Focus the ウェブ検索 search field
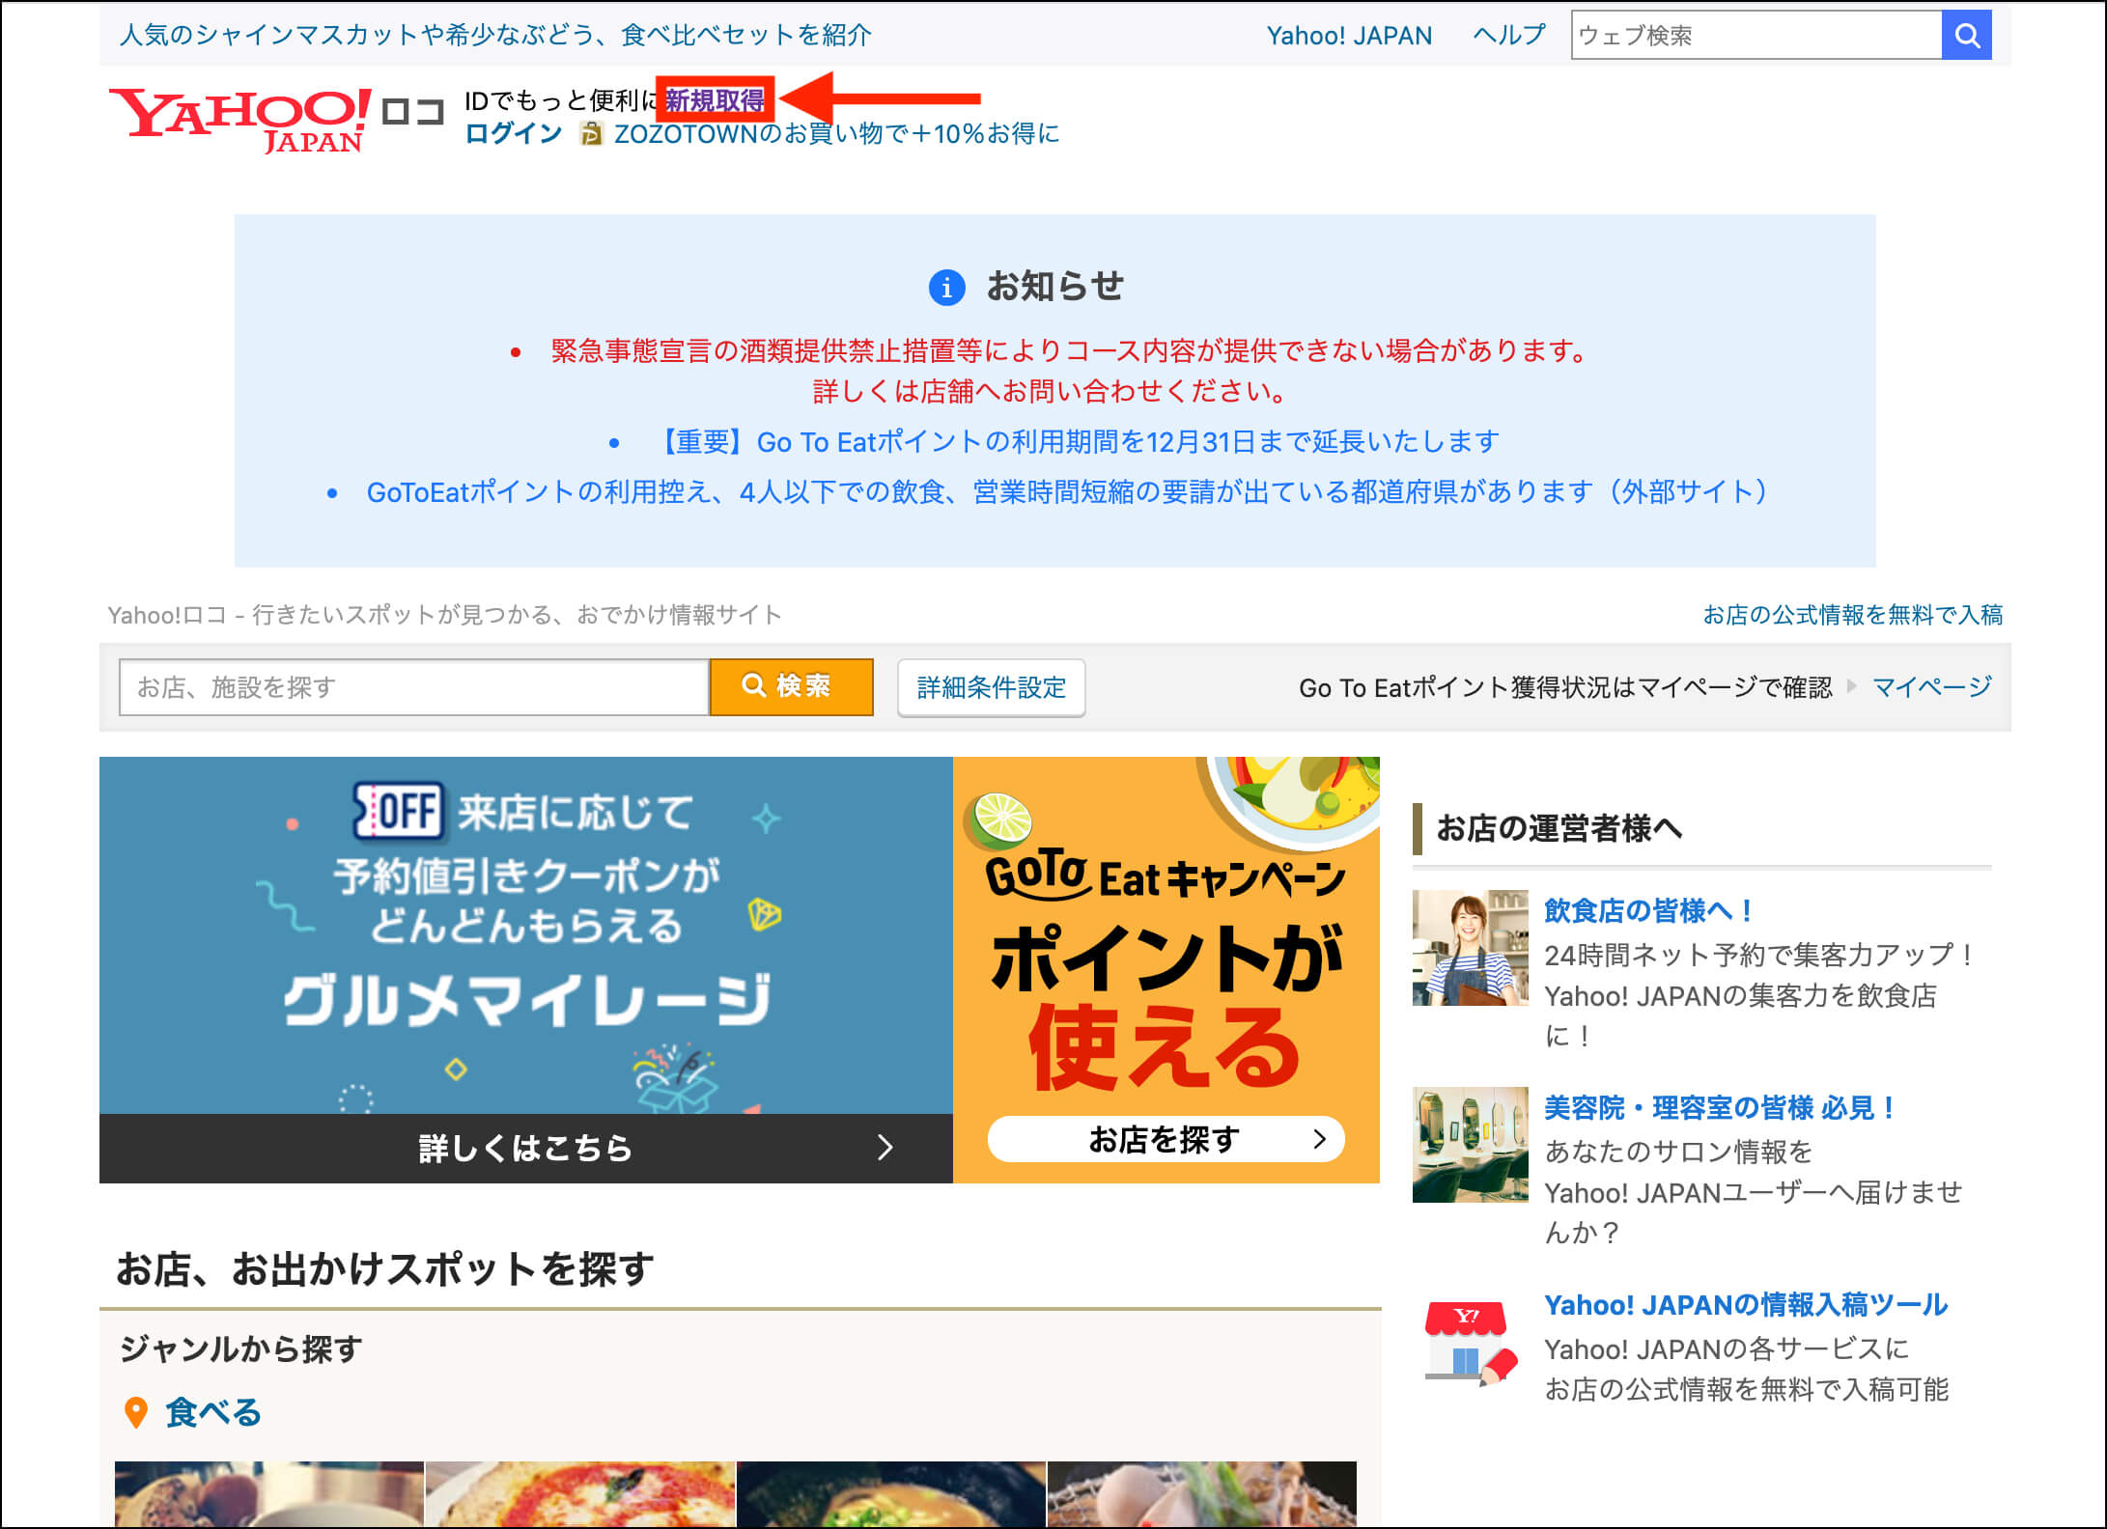 coord(1756,36)
